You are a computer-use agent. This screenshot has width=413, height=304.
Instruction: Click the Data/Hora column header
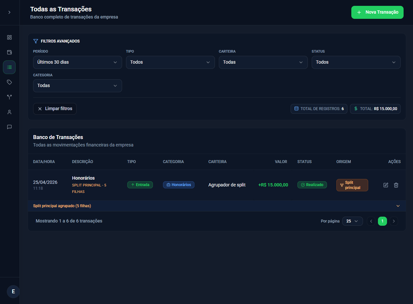44,162
